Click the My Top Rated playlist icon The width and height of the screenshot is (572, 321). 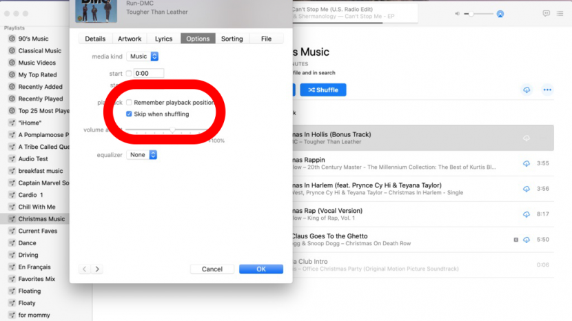12,75
